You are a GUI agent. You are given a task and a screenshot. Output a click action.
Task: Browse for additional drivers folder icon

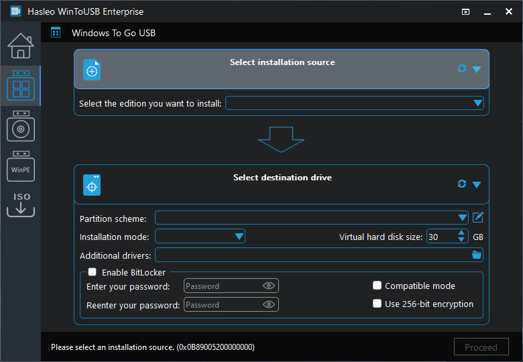click(x=477, y=255)
